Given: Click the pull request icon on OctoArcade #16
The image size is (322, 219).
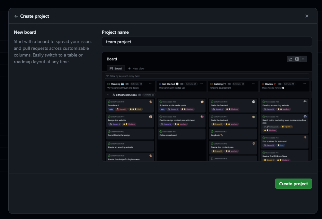Looking at the screenshot, I should pyautogui.click(x=212, y=159).
